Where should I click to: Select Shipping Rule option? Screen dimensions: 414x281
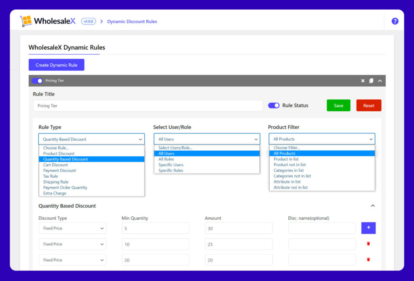point(92,182)
